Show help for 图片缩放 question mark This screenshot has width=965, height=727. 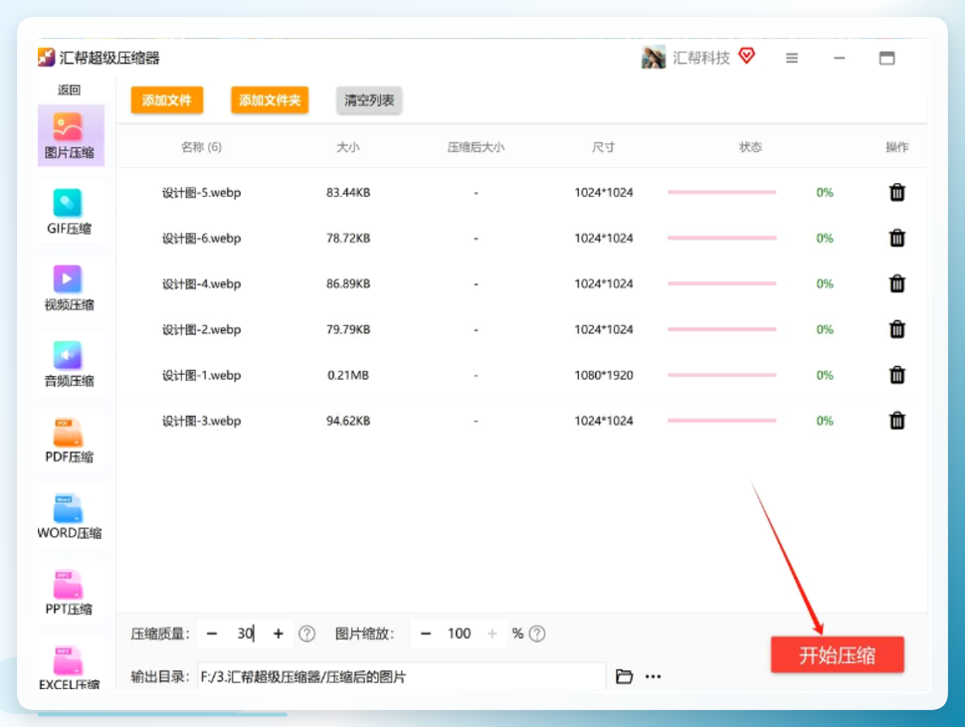[x=536, y=634]
